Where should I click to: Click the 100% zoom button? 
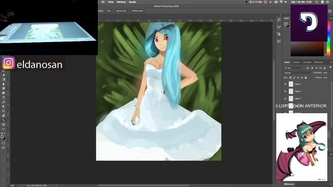coord(109,10)
